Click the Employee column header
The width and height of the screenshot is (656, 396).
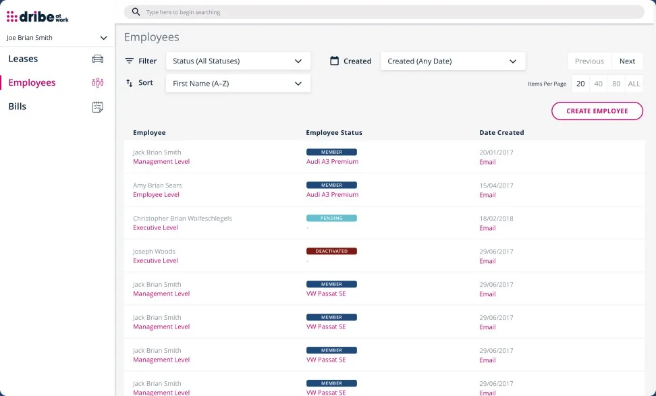coord(149,132)
